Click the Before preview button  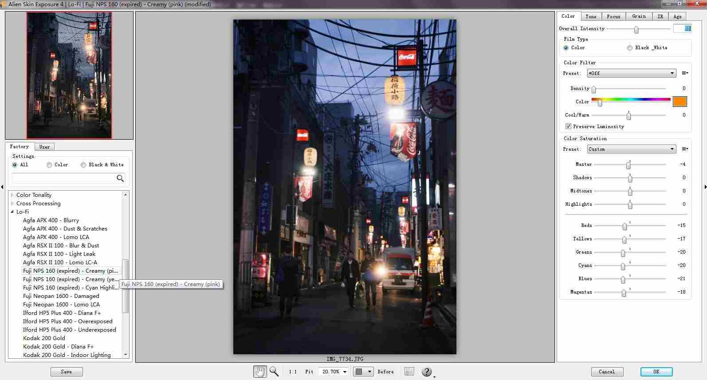(385, 372)
